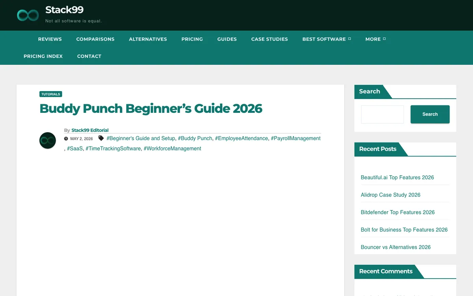Open the Reviews menu item
473x296 pixels.
(50, 39)
